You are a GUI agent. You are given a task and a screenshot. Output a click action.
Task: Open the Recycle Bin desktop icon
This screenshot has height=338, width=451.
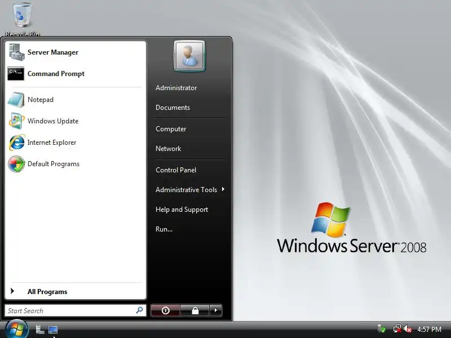point(23,19)
